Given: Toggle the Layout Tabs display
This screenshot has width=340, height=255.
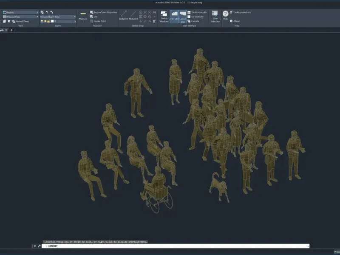Looking at the screenshot, I should [183, 16].
